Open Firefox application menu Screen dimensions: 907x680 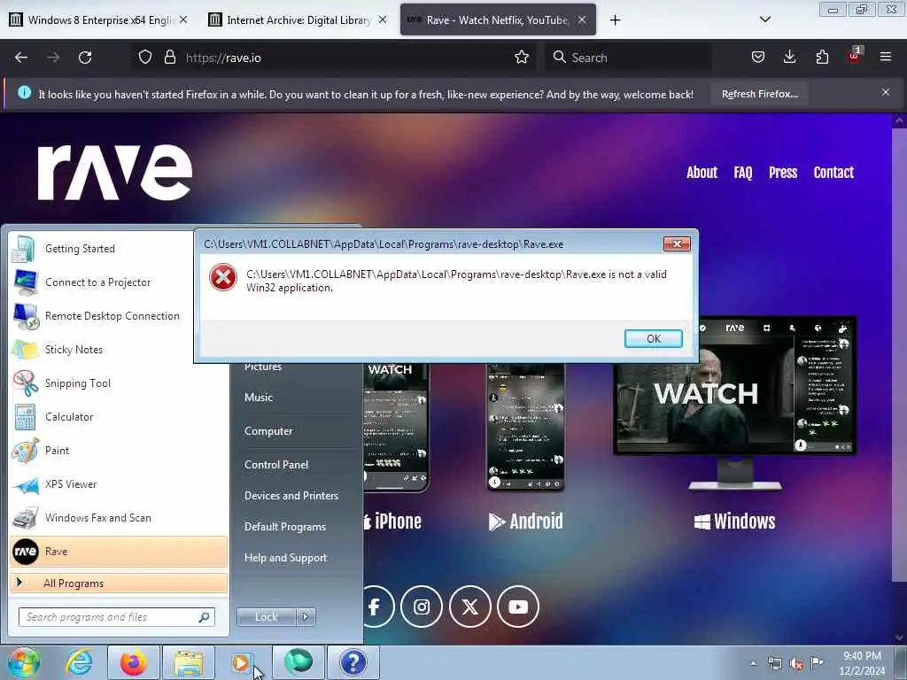coord(886,57)
